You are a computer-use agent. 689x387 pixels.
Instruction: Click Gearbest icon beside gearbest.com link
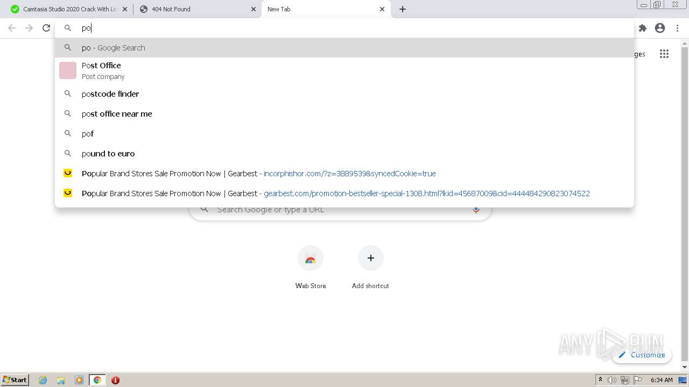(68, 193)
